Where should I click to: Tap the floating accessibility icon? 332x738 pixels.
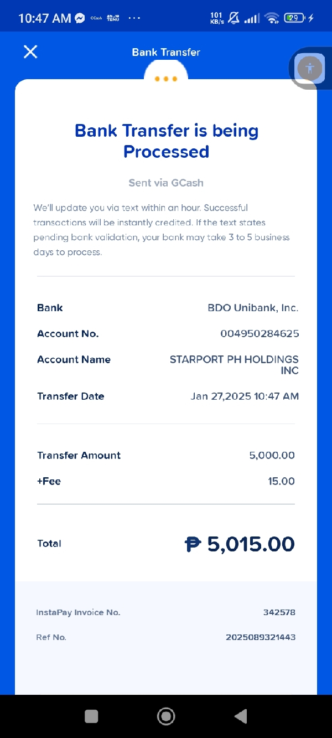tap(309, 68)
